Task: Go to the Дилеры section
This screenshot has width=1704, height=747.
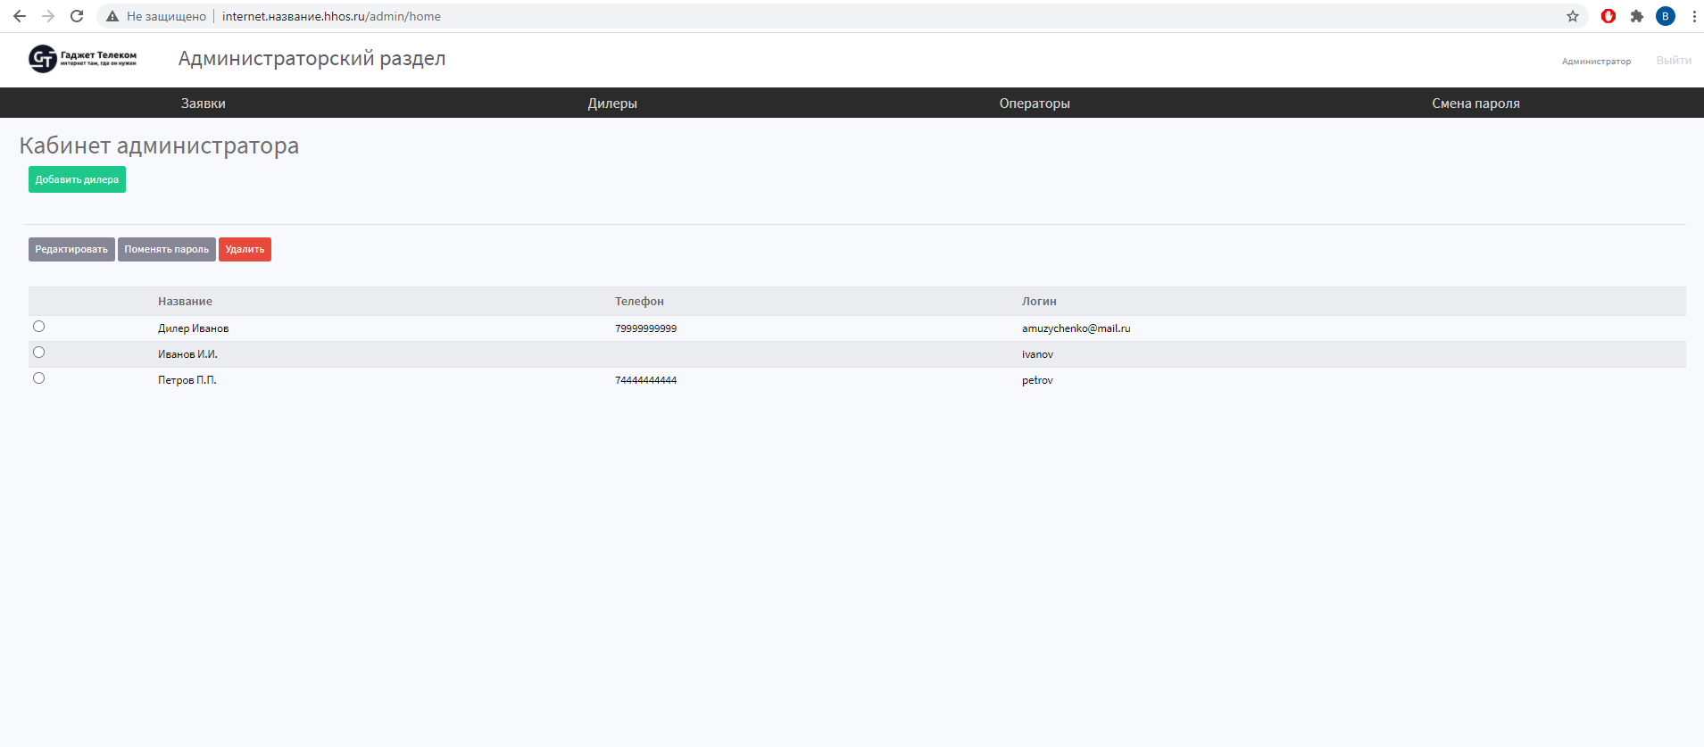Action: [x=612, y=104]
